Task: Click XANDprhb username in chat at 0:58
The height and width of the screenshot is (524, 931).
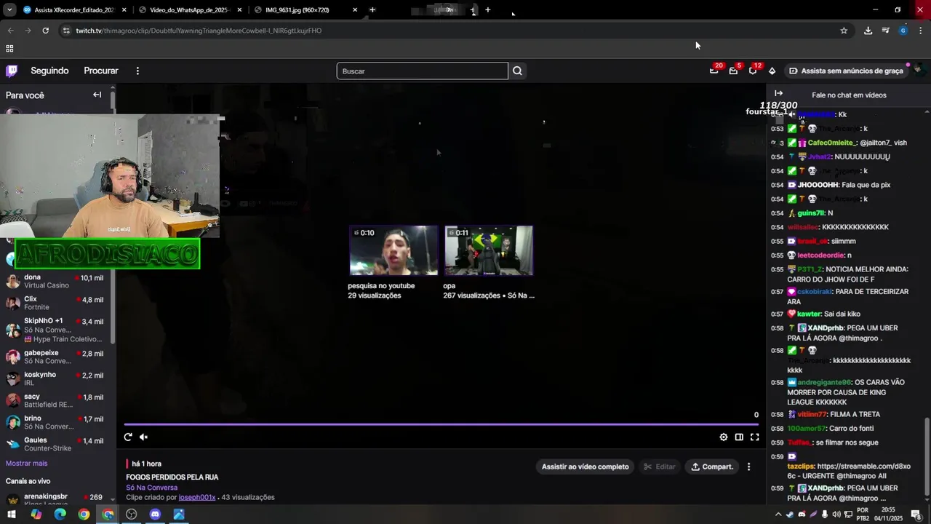Action: tap(826, 327)
